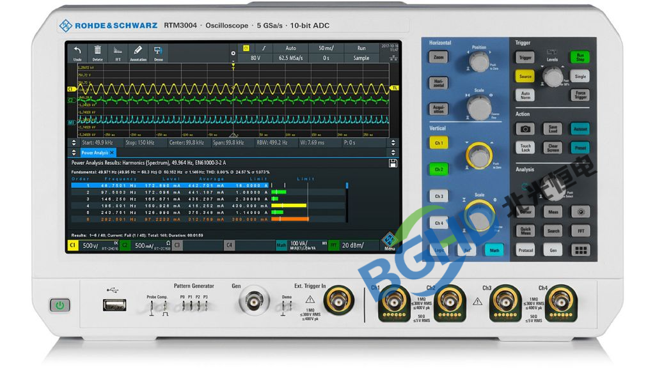
Task: Toggle the Math waveform button
Action: 494,250
